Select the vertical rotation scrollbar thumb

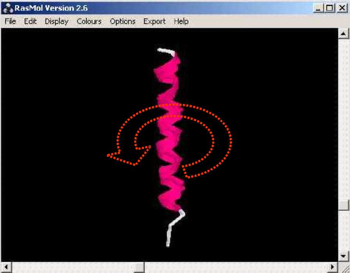[x=344, y=204]
